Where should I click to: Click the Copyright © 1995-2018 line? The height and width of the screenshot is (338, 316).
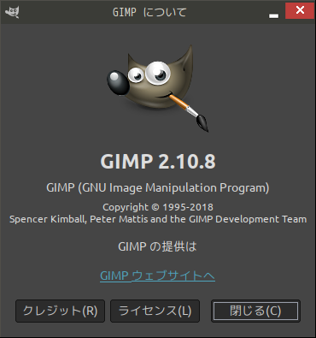pyautogui.click(x=158, y=207)
